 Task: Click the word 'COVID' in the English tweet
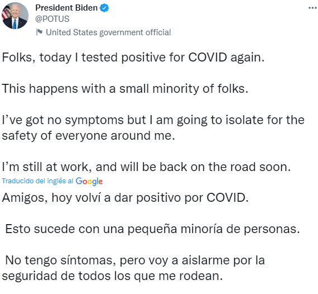point(207,58)
